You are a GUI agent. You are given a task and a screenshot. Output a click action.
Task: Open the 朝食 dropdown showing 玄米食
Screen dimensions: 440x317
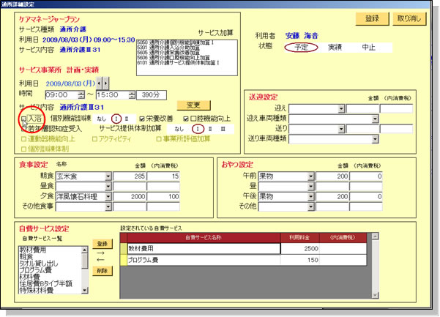(108, 176)
